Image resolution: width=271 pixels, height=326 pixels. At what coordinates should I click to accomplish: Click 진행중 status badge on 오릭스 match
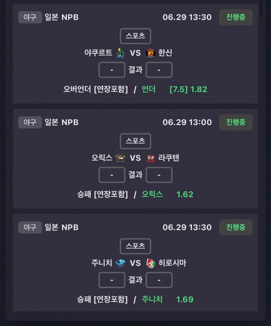pyautogui.click(x=236, y=122)
